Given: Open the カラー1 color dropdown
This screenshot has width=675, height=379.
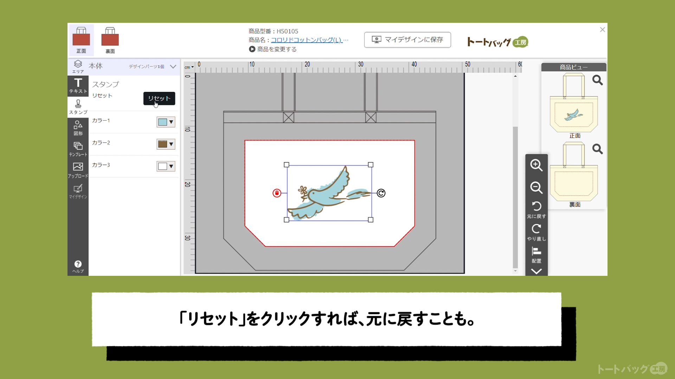Looking at the screenshot, I should (x=166, y=122).
